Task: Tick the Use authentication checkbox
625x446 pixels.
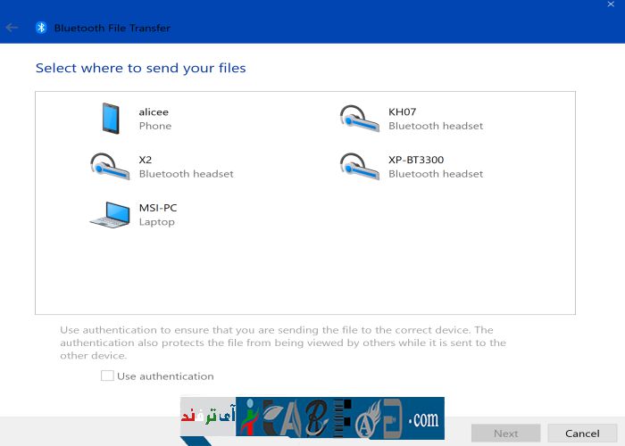Action: tap(107, 376)
